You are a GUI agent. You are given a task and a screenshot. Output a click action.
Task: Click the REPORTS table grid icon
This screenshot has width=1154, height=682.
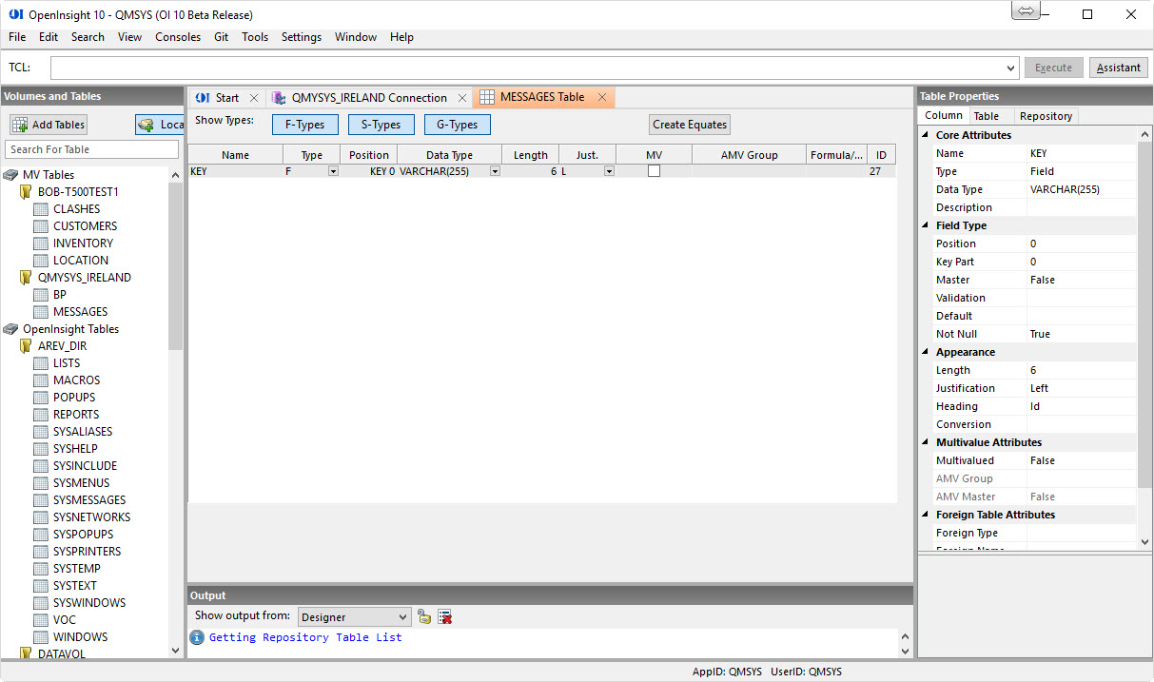(41, 415)
